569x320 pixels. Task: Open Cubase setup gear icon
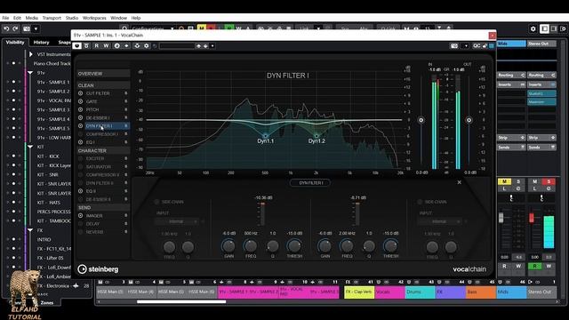pyautogui.click(x=533, y=28)
